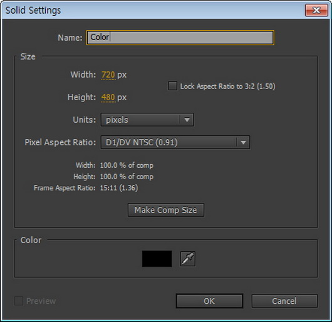Toggle the Preview checkbox
The width and height of the screenshot is (332, 322).
click(19, 301)
